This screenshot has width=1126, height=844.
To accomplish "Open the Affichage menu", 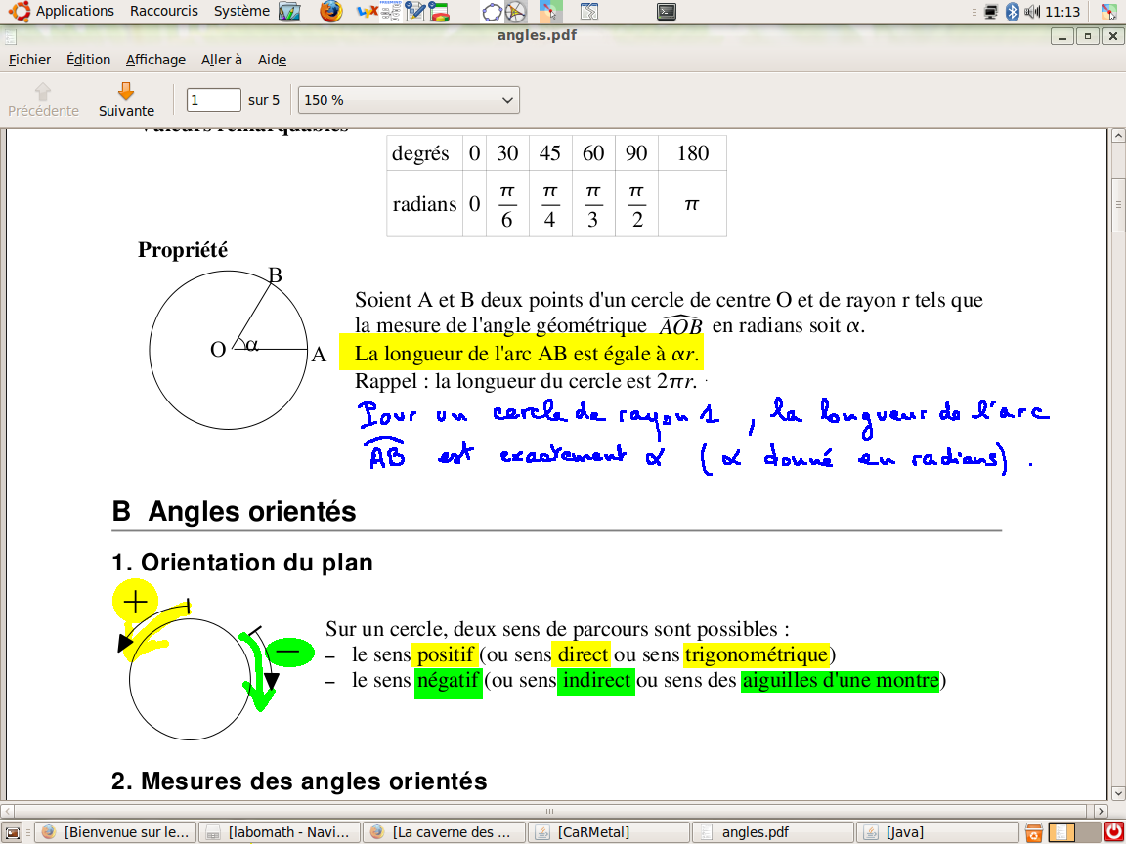I will 155,60.
